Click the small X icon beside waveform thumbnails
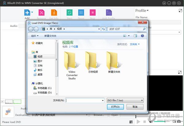The image size is (184, 126). (2, 102)
